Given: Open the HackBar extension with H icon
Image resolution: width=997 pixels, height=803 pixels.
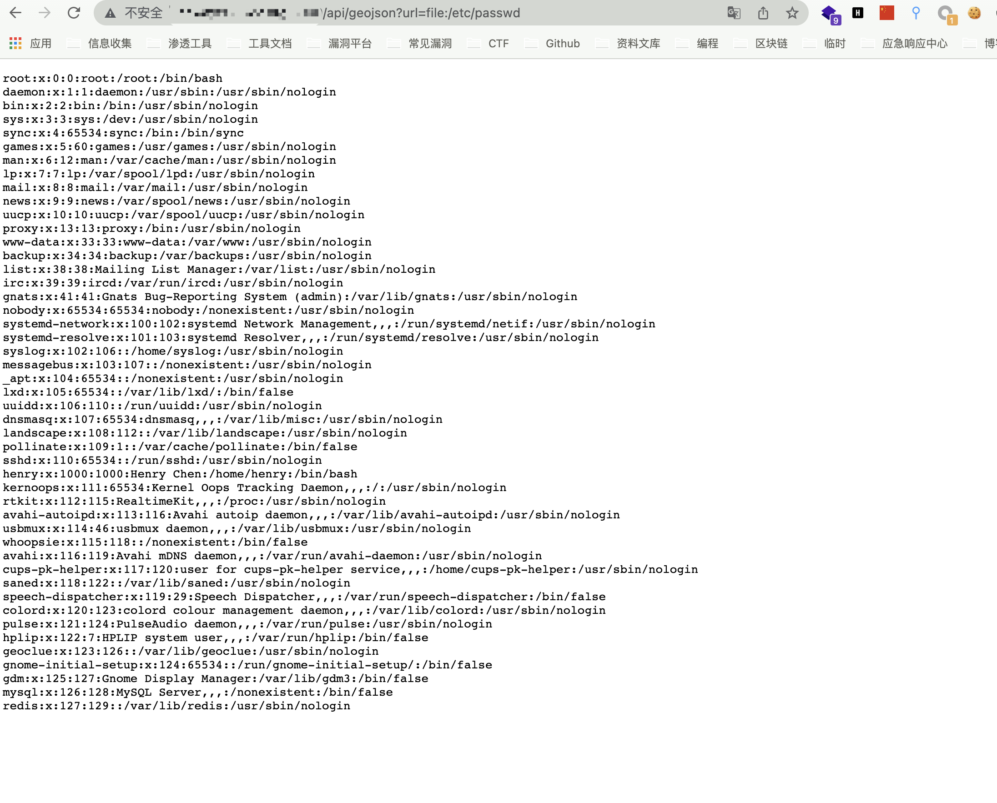Looking at the screenshot, I should pos(858,14).
